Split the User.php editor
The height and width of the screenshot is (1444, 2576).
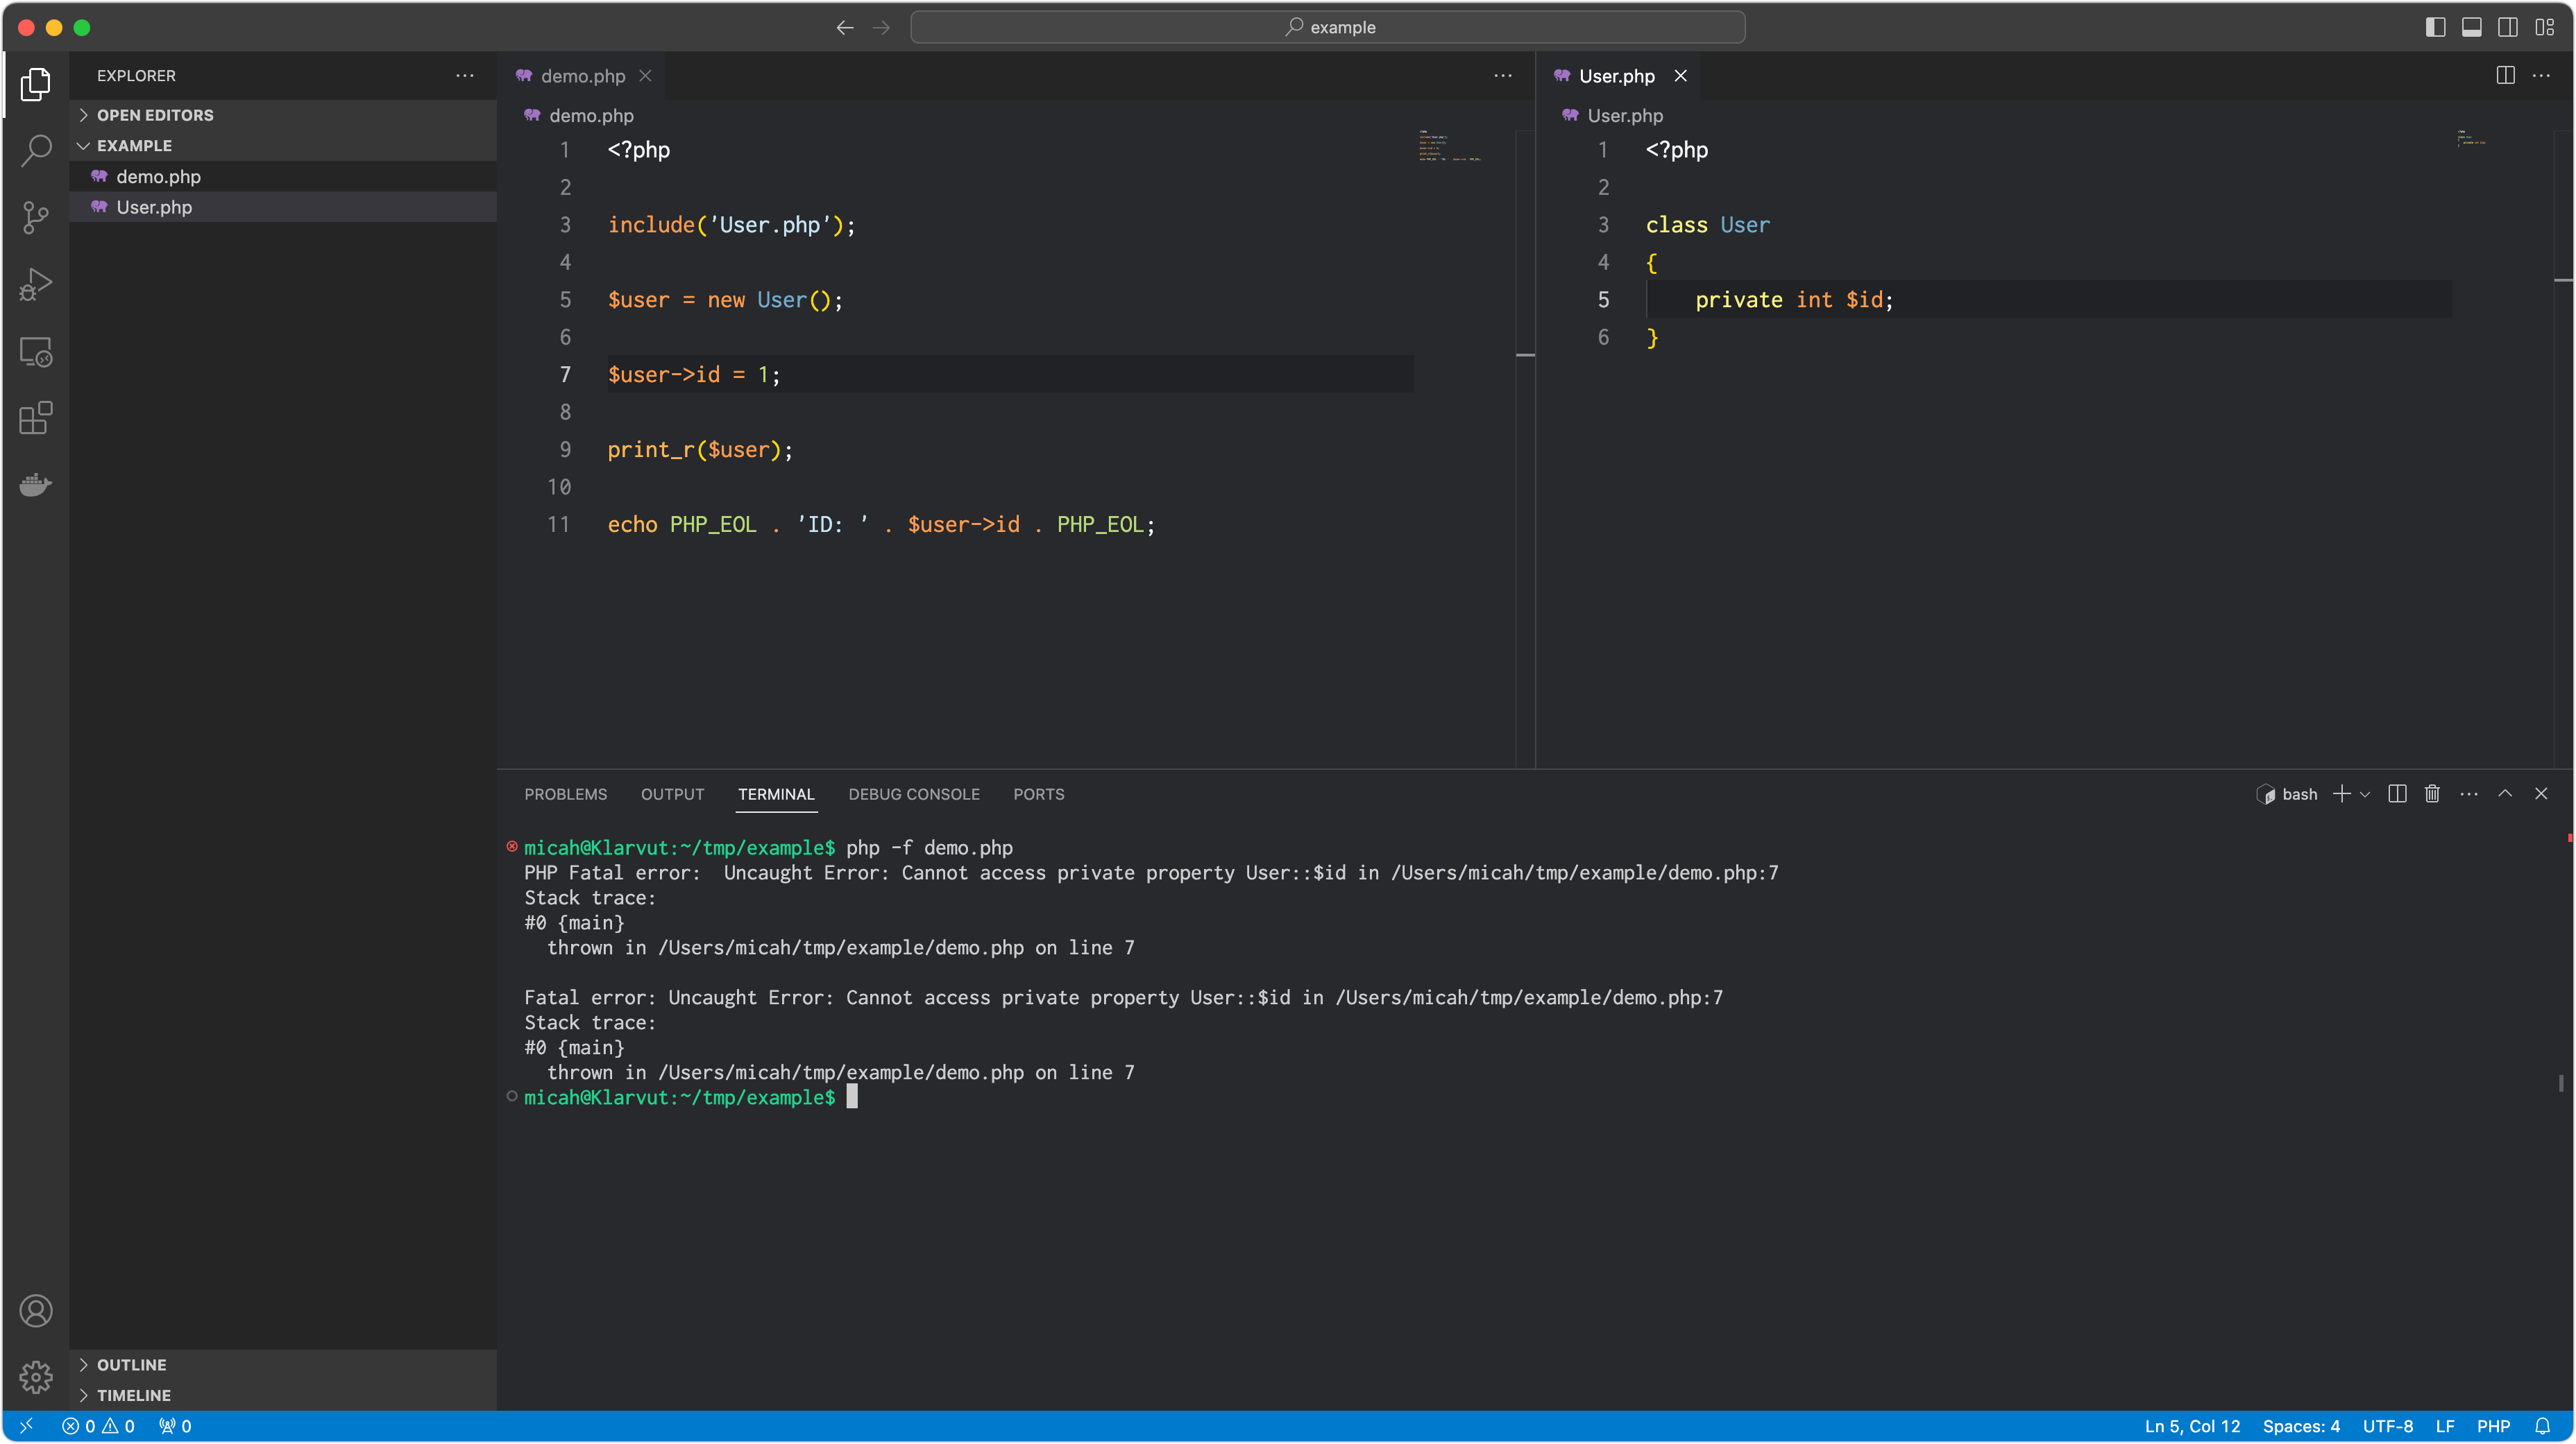click(2505, 75)
